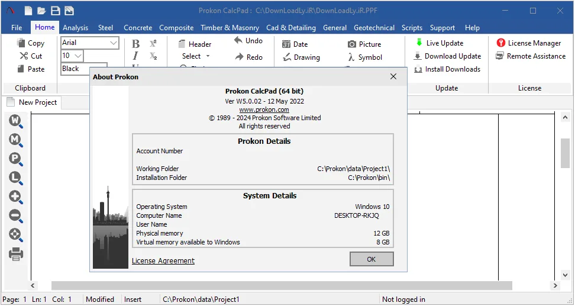Click the New document icon in title bar
This screenshot has height=306, width=575.
click(x=28, y=11)
